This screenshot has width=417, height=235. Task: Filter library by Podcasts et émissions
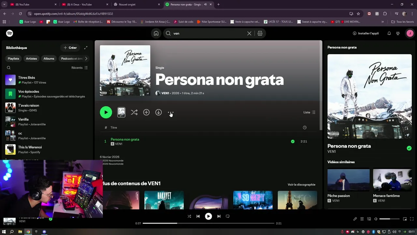(71, 58)
